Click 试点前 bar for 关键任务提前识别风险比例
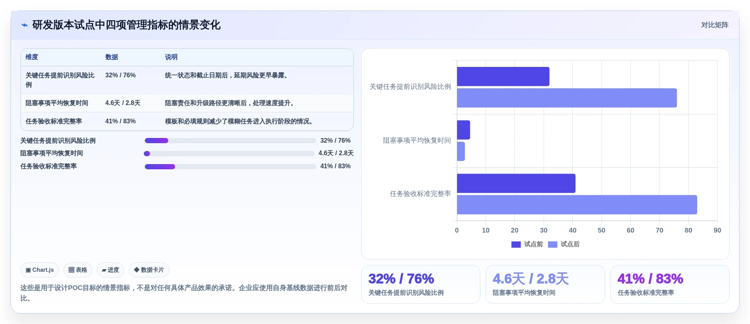Screen dimensions: 750x324 [503, 76]
